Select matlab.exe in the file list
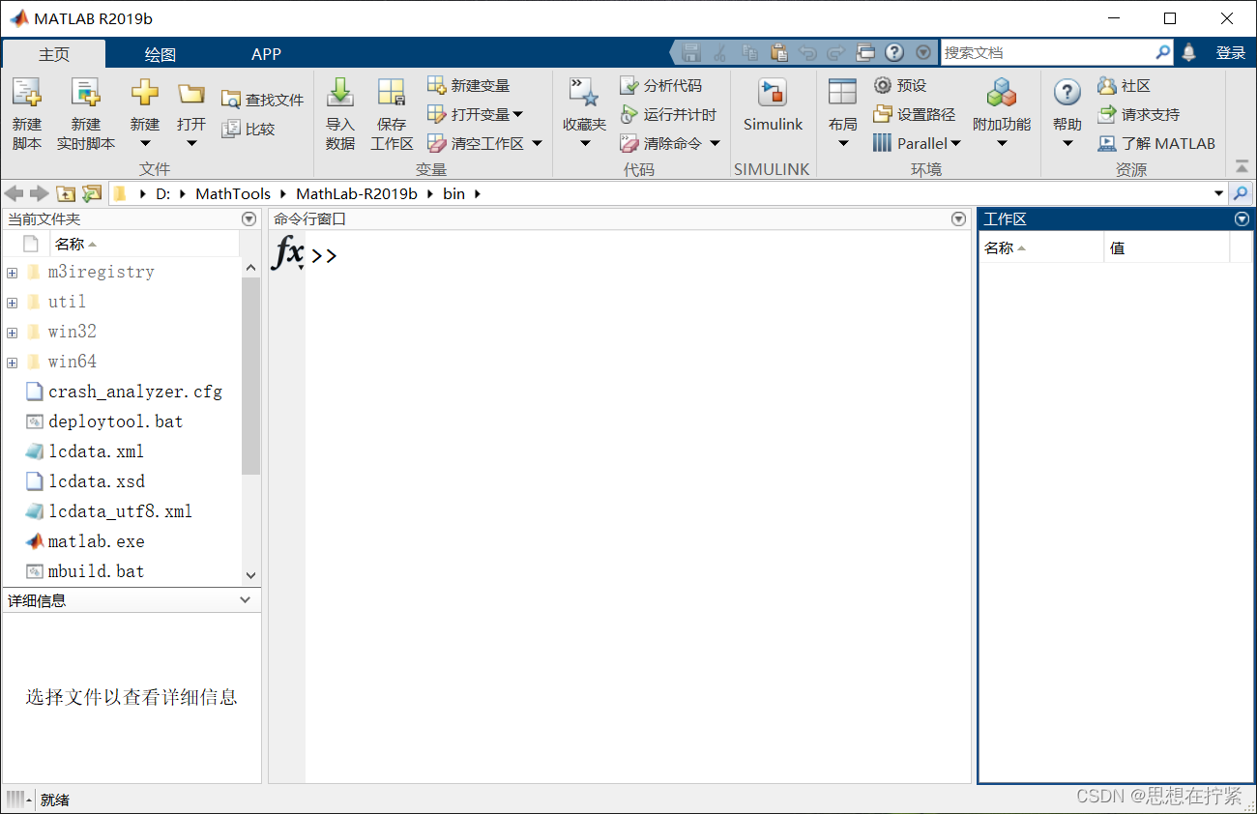Image resolution: width=1257 pixels, height=814 pixels. point(97,541)
